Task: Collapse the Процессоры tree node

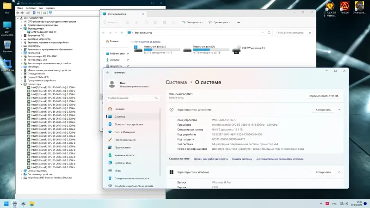Action: coord(21,84)
